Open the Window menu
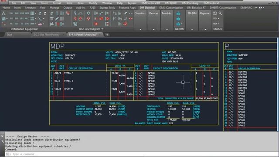The height and width of the screenshot is (157, 279). point(107,3)
